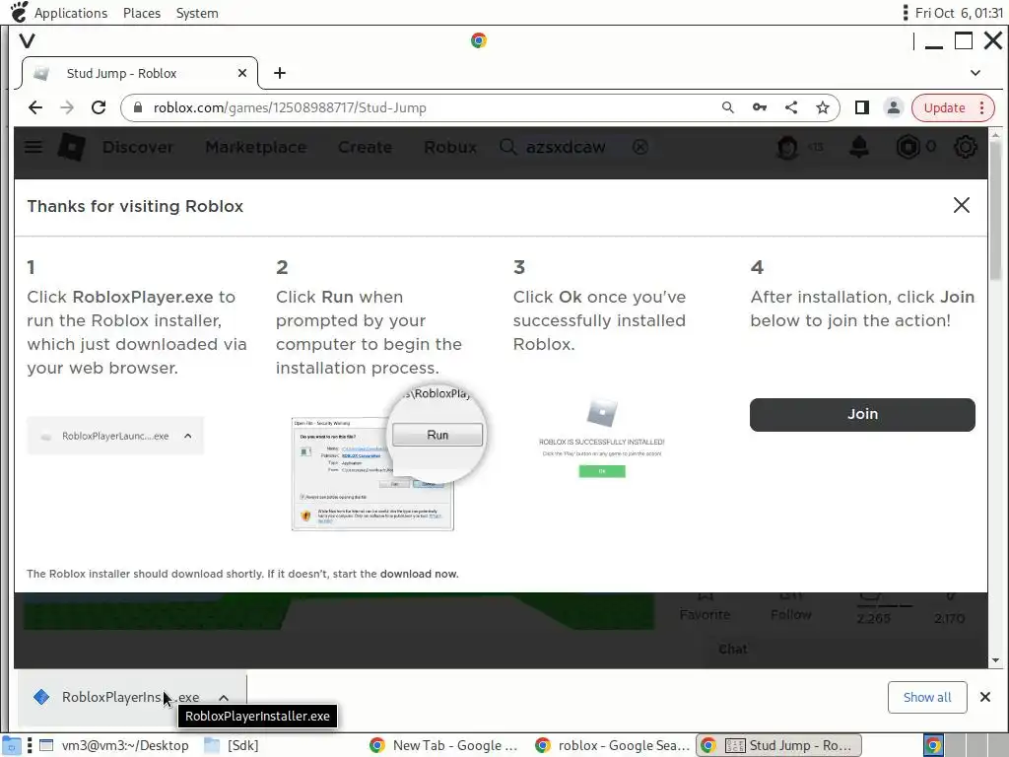
Task: Open the Create page
Action: (x=365, y=147)
